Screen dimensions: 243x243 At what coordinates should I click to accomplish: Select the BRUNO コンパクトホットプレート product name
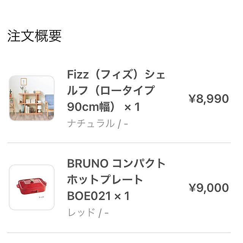[x=116, y=180]
